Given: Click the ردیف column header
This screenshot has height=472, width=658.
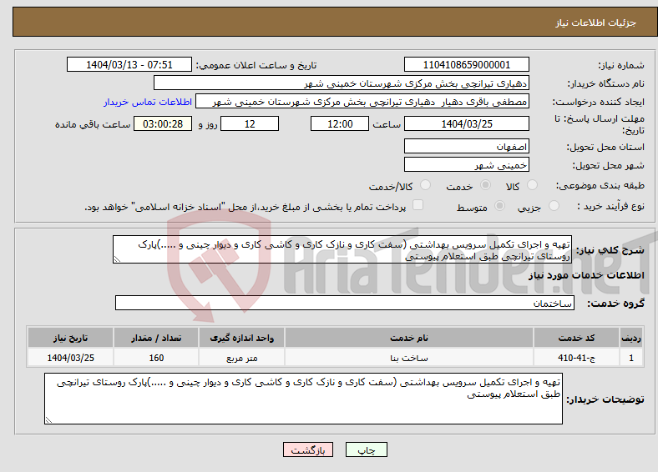Looking at the screenshot, I should 631,338.
